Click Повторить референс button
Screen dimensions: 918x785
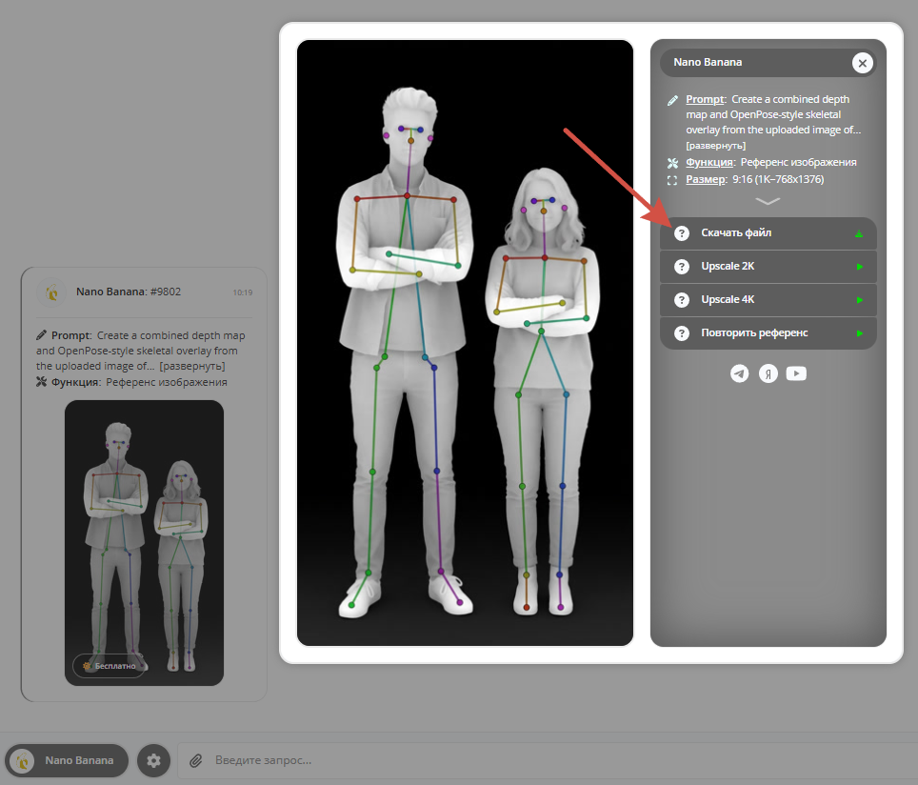[x=768, y=333]
